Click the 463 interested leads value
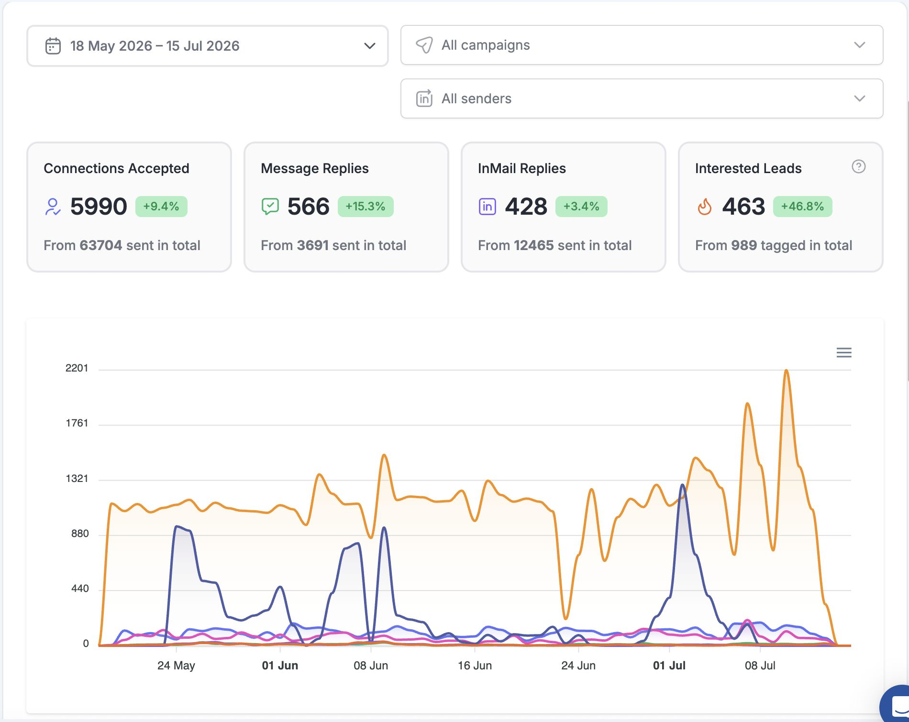The height and width of the screenshot is (722, 909). point(743,207)
